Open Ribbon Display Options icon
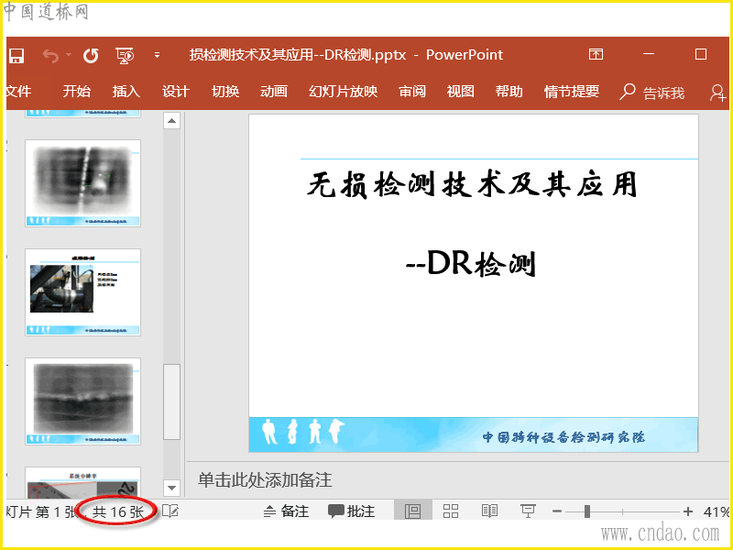Screen dimensions: 733x550 pos(596,54)
